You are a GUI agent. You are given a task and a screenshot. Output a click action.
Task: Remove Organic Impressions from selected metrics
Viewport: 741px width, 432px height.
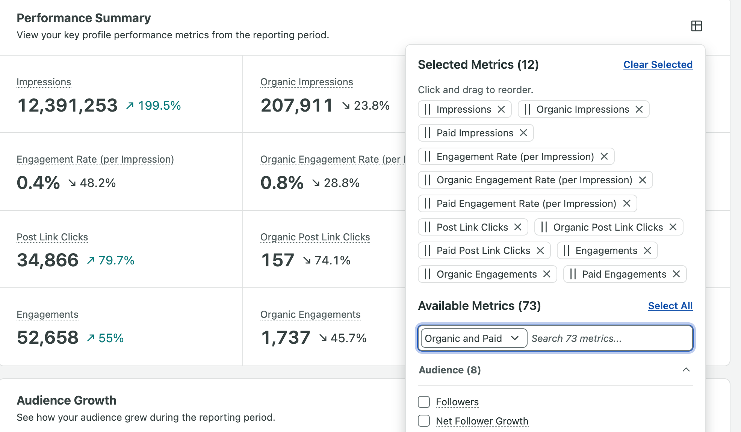[639, 109]
